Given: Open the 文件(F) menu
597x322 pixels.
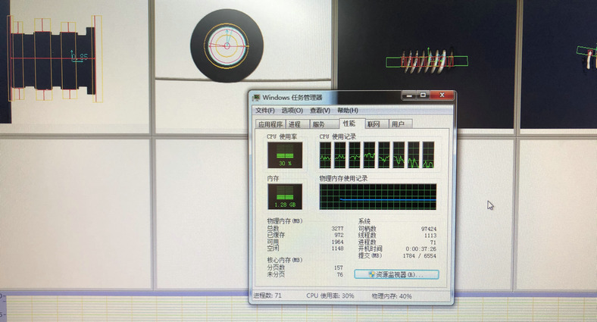Looking at the screenshot, I should pyautogui.click(x=265, y=111).
